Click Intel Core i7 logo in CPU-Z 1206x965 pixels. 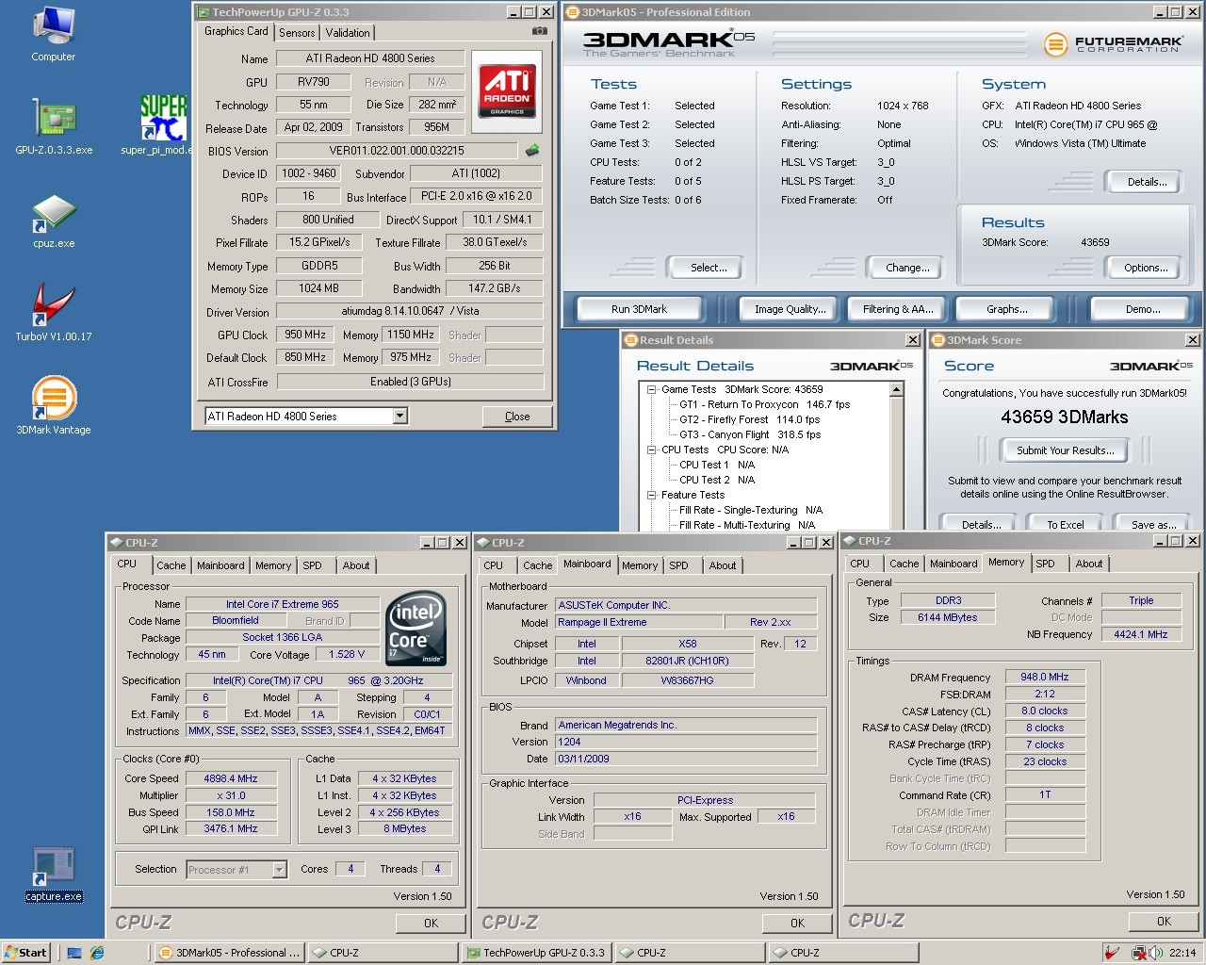[x=416, y=629]
